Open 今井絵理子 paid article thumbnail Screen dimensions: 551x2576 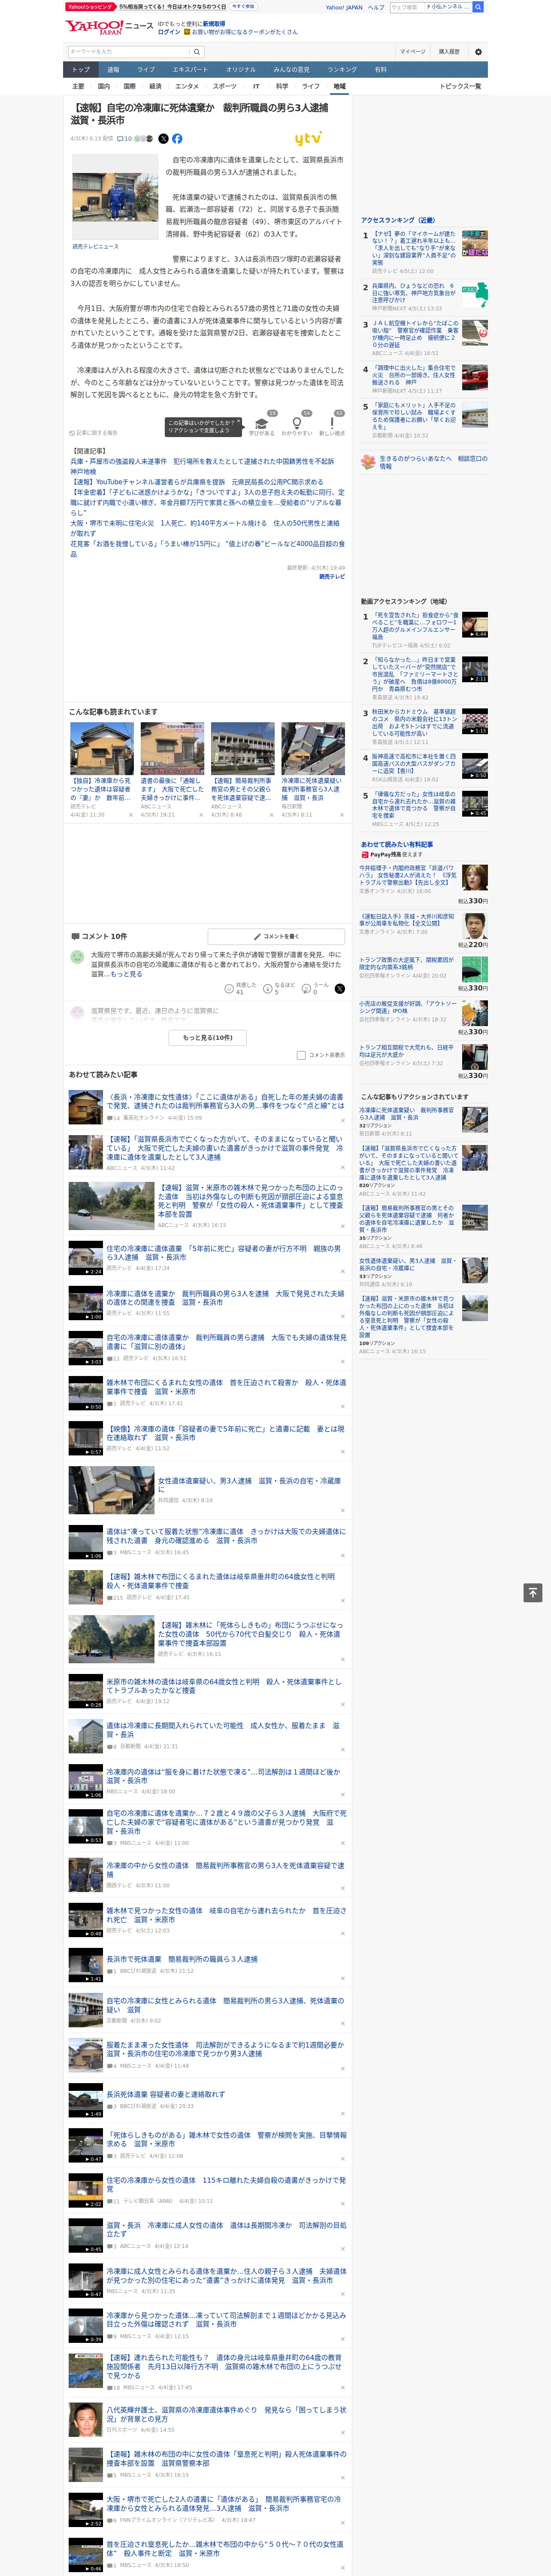pos(475,877)
